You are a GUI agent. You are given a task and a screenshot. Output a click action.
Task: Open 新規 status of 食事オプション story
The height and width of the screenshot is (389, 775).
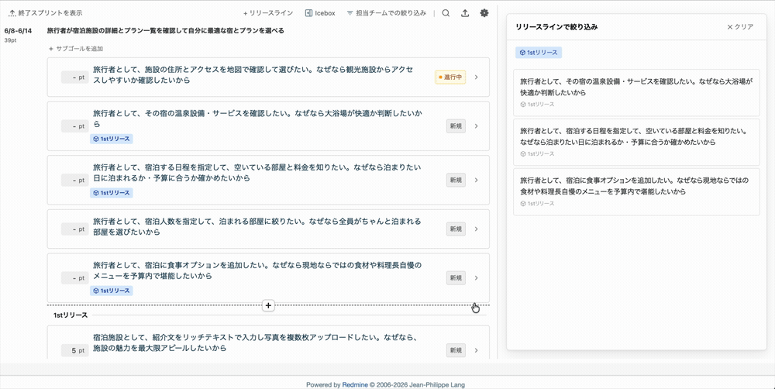tap(456, 277)
